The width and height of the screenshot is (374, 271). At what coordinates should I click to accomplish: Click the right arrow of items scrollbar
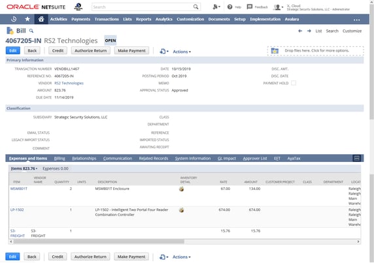[x=358, y=242]
